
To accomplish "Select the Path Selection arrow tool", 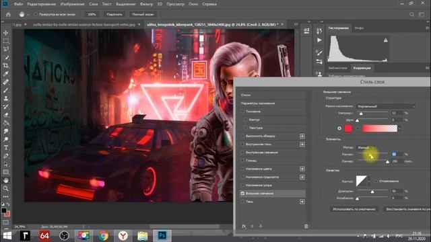I will [6, 164].
